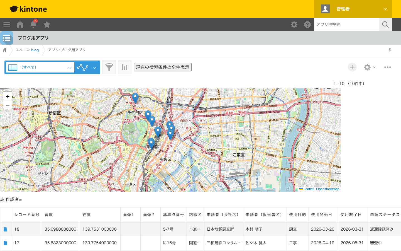This screenshot has width=401, height=251.
Task: Pin the app using the pushpin icon
Action: 390,50
